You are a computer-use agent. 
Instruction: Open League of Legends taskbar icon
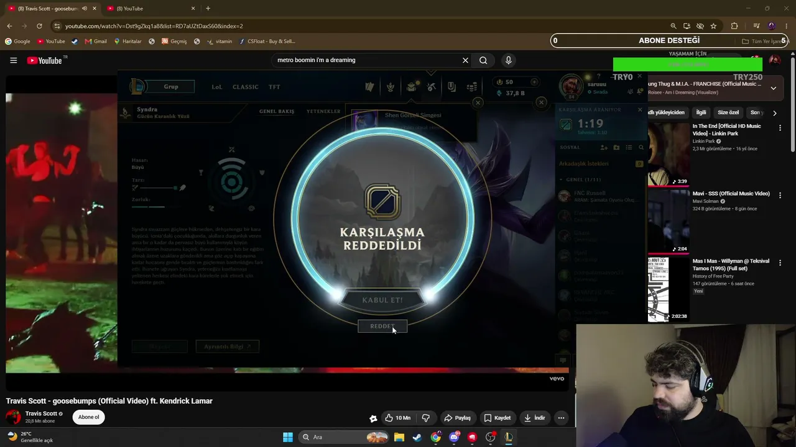(x=509, y=437)
